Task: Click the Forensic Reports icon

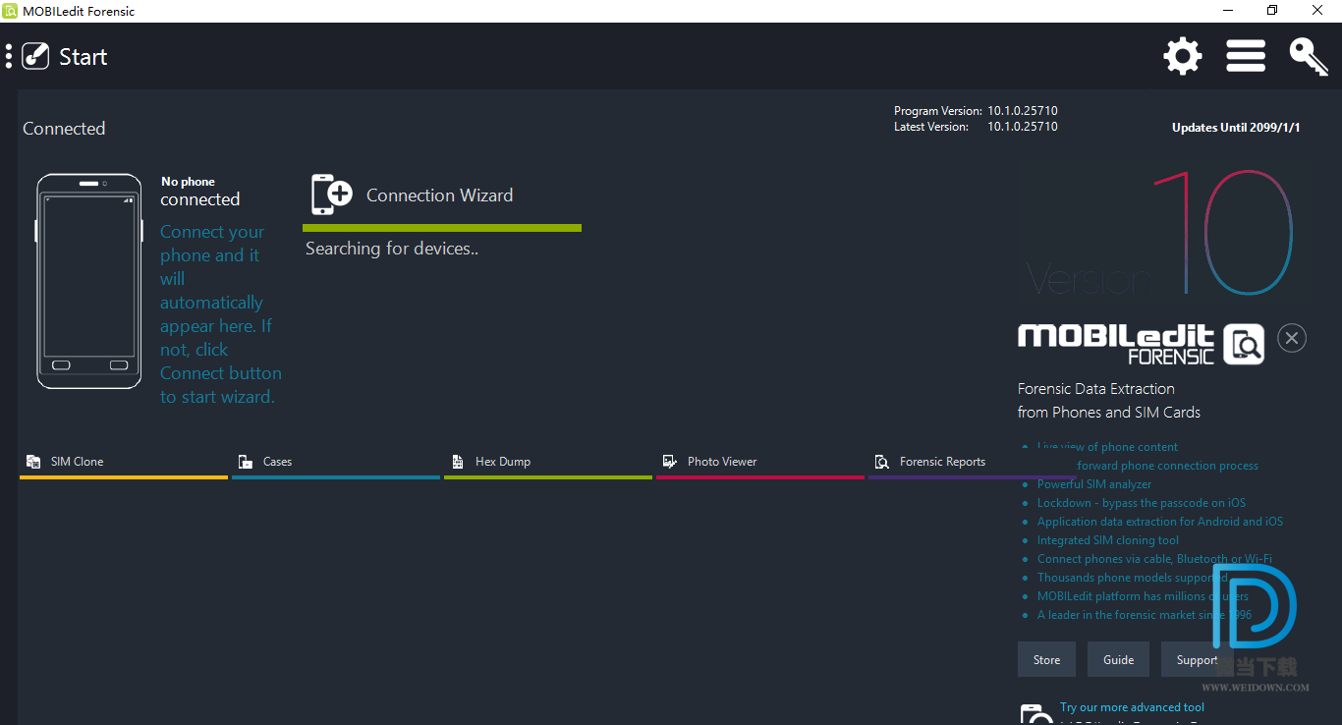Action: pyautogui.click(x=882, y=462)
